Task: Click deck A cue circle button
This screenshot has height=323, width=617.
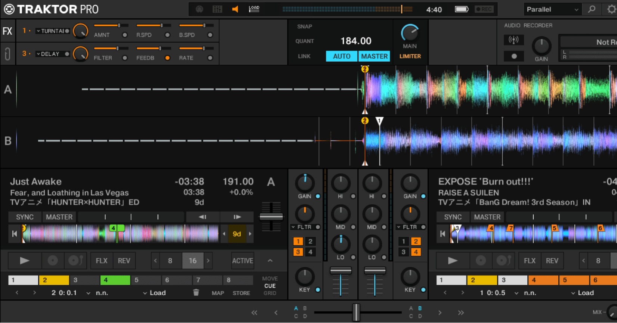Action: [53, 261]
